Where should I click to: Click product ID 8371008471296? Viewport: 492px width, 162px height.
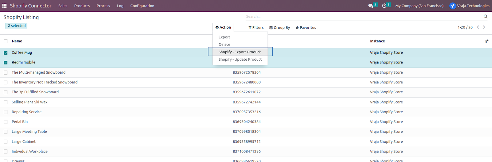[x=247, y=152]
